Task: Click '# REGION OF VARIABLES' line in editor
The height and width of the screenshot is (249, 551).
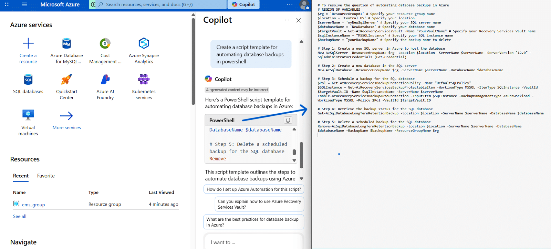Action: click(339, 10)
